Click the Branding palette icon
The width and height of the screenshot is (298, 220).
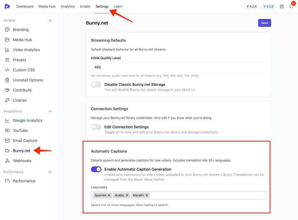pos(7,30)
